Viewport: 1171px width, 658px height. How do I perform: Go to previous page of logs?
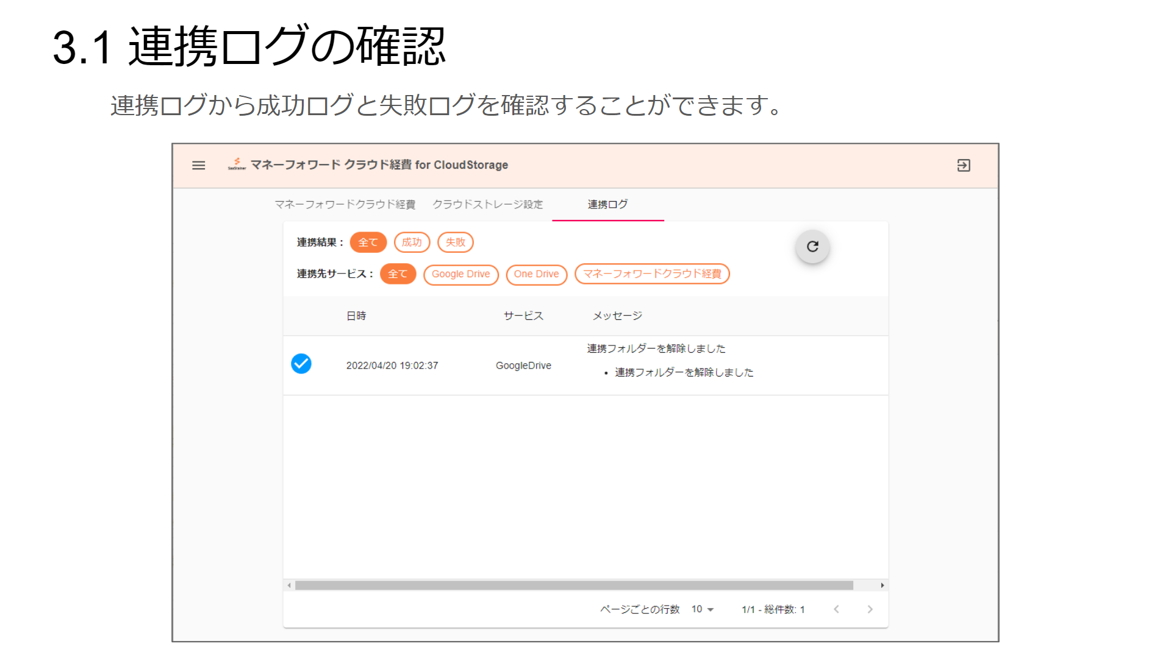click(836, 609)
